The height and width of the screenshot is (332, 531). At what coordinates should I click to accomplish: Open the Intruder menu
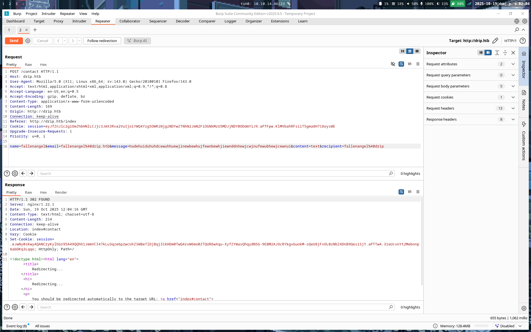point(48,14)
